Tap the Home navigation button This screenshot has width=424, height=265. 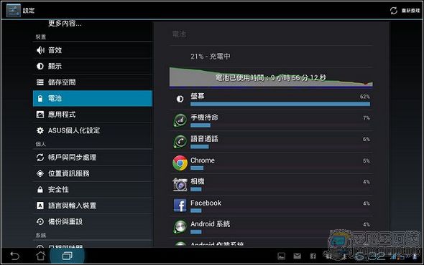(40, 256)
